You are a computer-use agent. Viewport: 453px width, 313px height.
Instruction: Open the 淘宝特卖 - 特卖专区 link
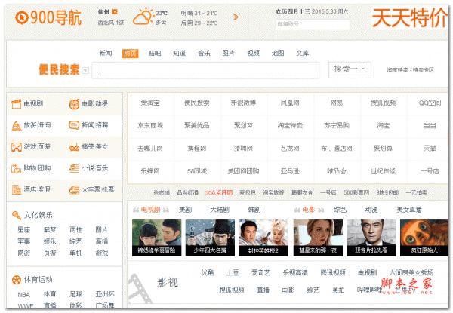pyautogui.click(x=410, y=70)
